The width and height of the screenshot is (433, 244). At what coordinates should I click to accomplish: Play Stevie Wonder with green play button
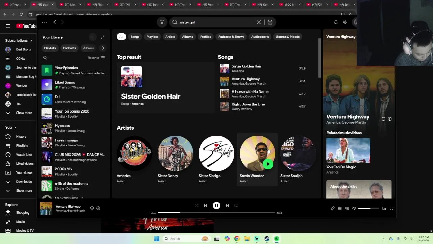point(268,164)
